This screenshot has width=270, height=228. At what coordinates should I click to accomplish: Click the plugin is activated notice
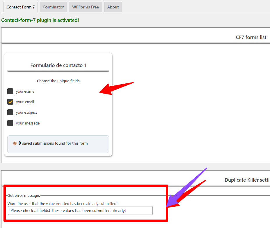[x=40, y=20]
